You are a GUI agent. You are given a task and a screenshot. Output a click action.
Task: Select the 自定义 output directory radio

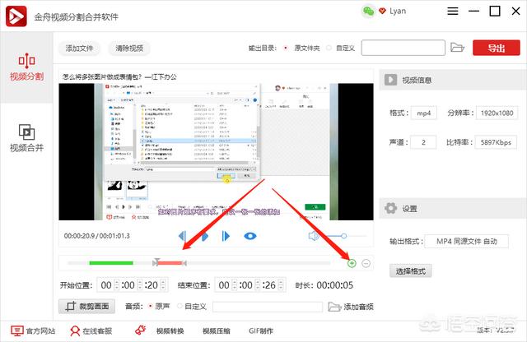pyautogui.click(x=329, y=48)
